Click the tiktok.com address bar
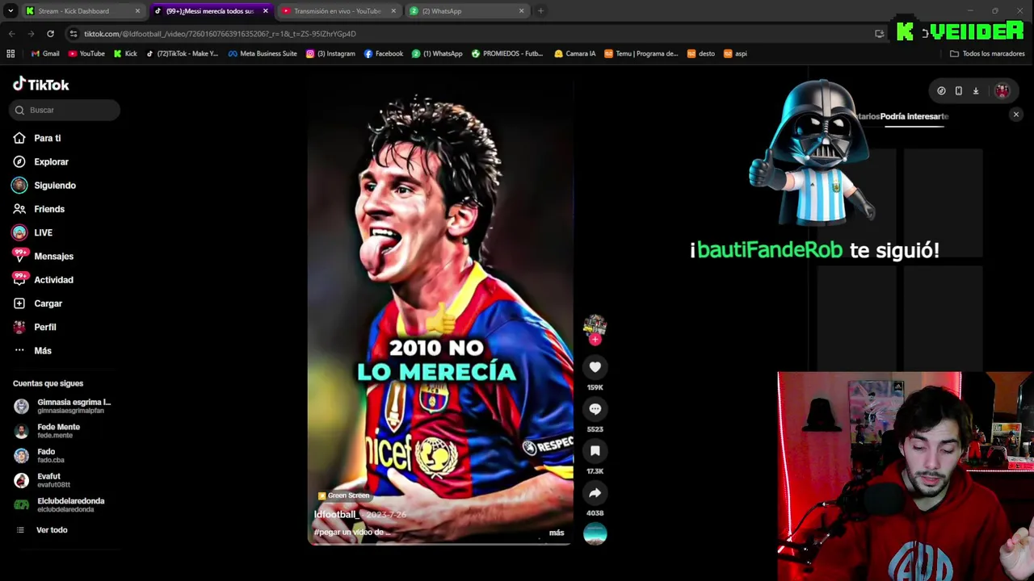The image size is (1034, 581). [x=469, y=34]
